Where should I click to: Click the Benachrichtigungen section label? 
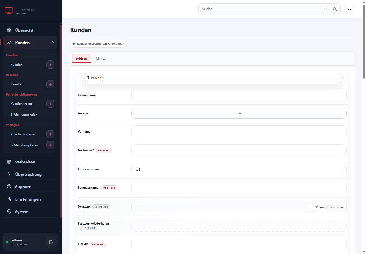coord(21,94)
